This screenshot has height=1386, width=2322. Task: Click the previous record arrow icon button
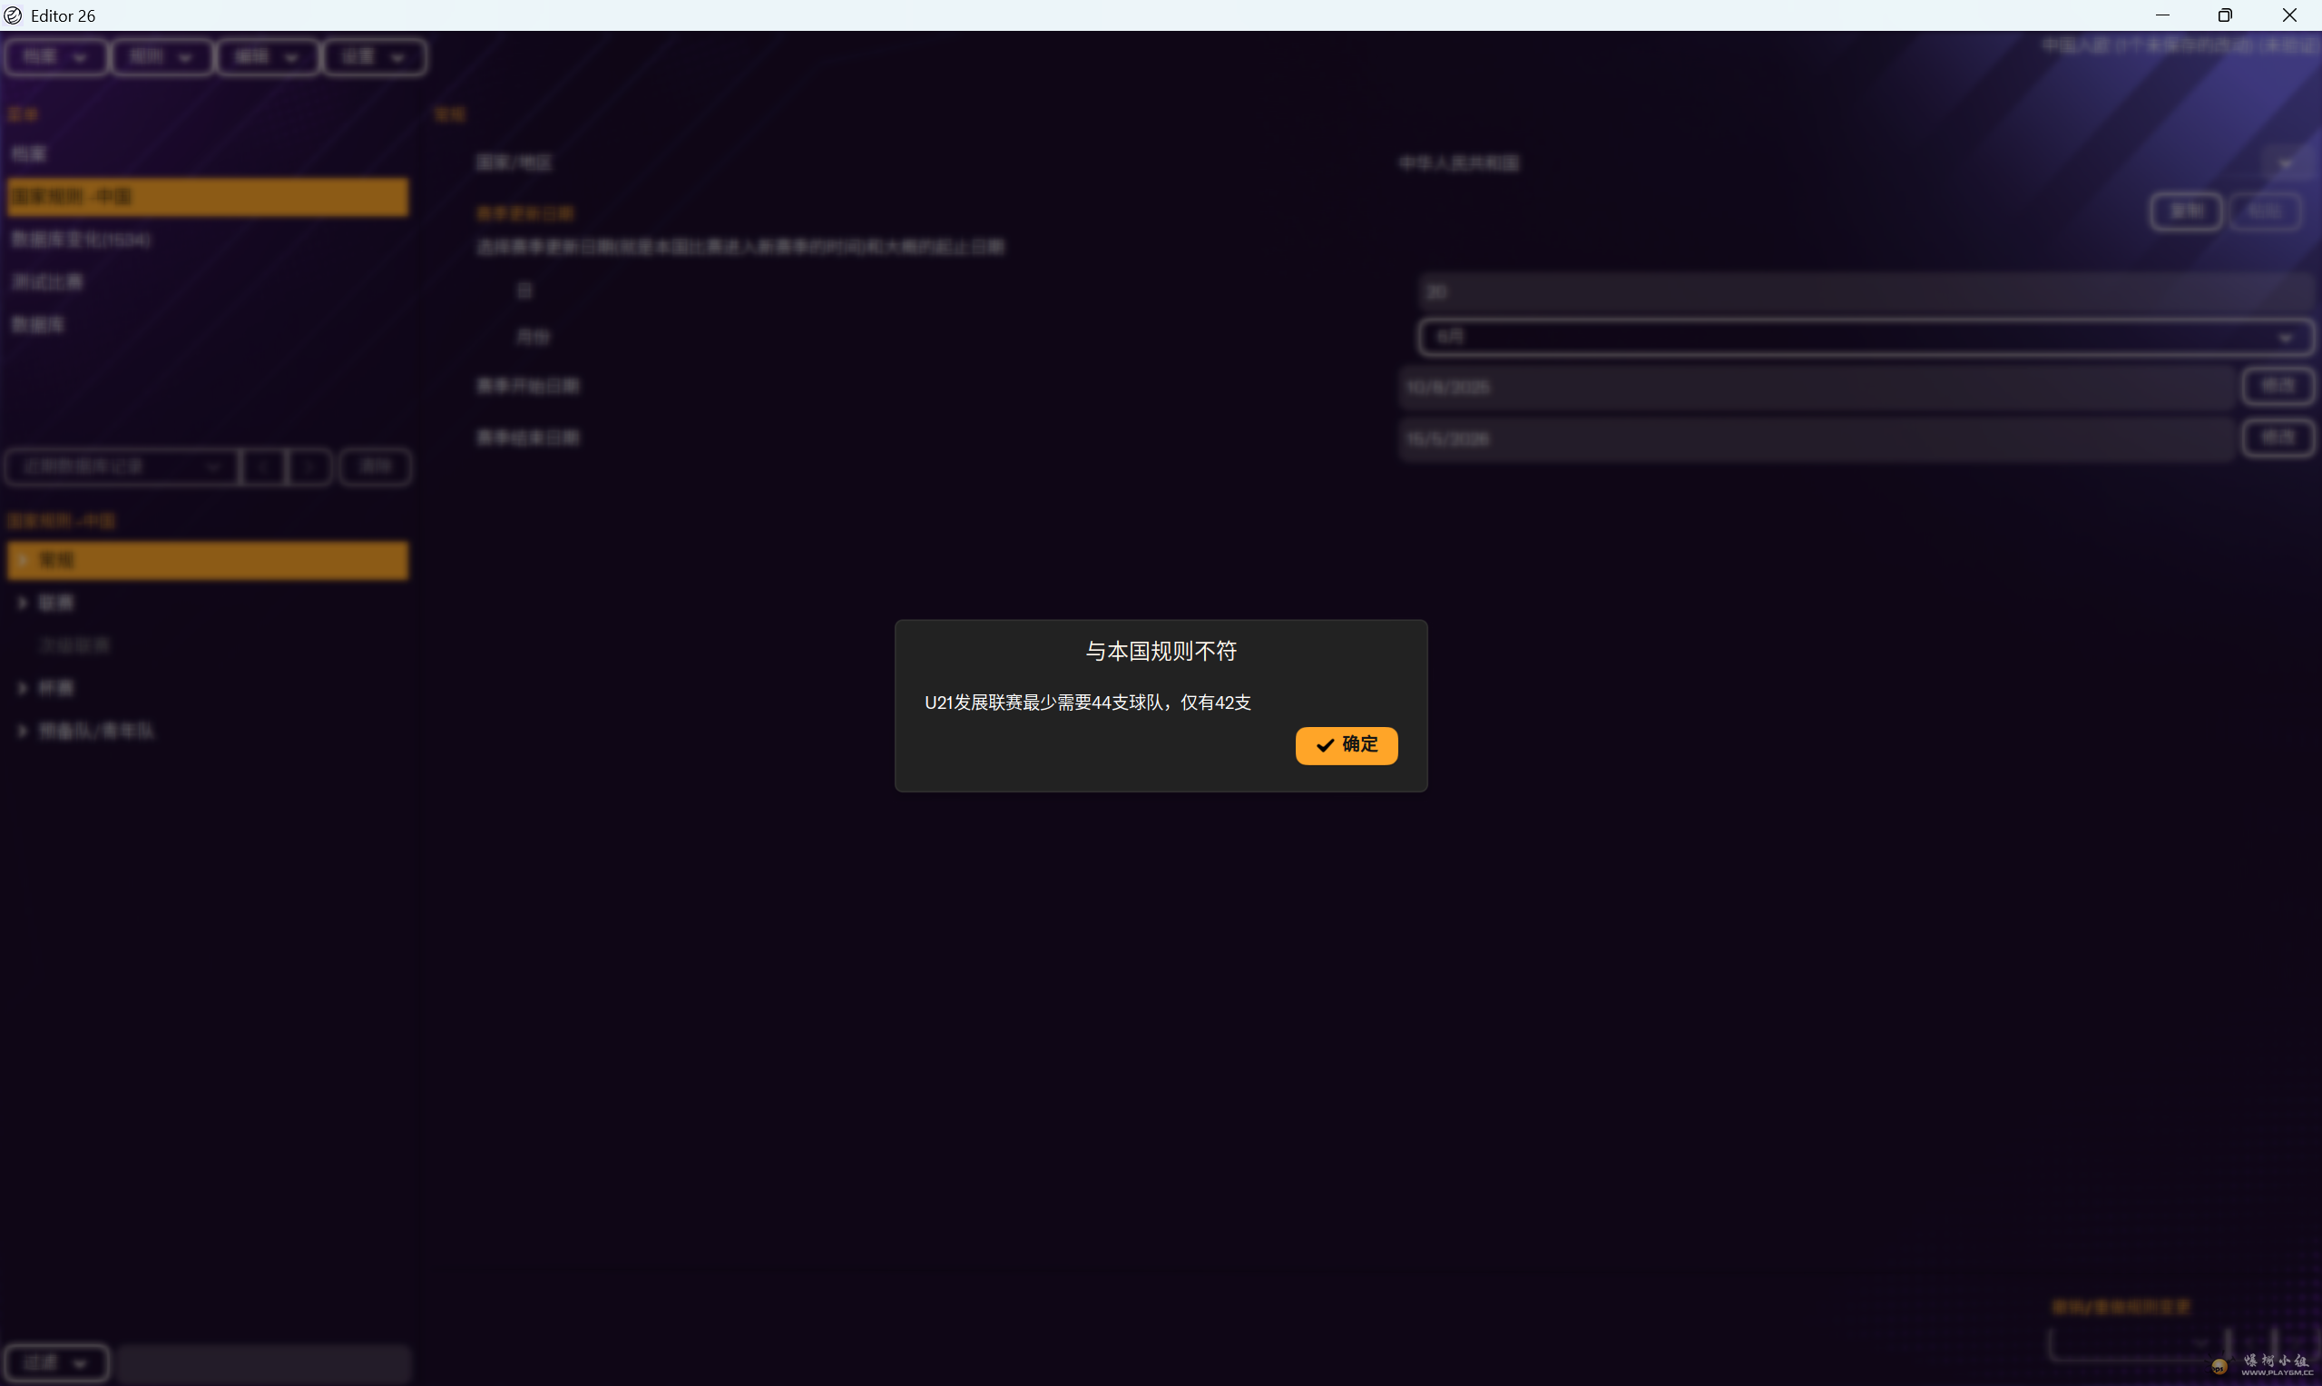click(x=263, y=466)
